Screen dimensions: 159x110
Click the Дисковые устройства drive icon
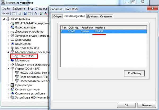pos(12,32)
